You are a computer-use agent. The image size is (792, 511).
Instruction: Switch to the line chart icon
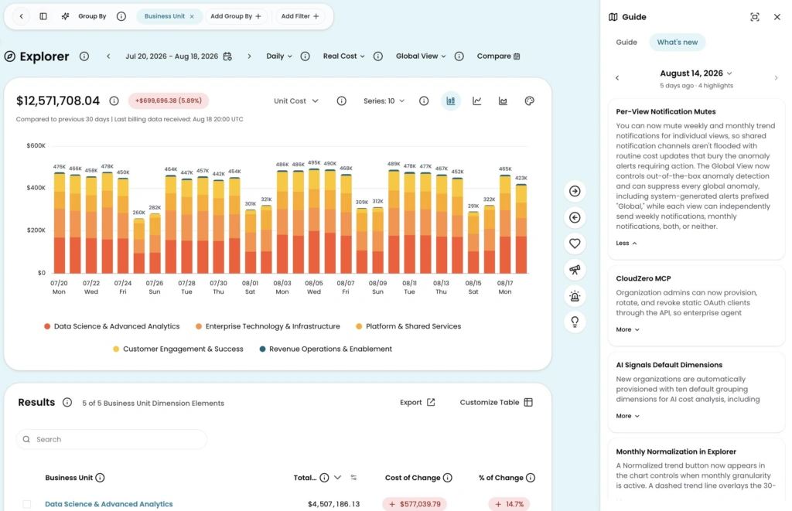476,101
